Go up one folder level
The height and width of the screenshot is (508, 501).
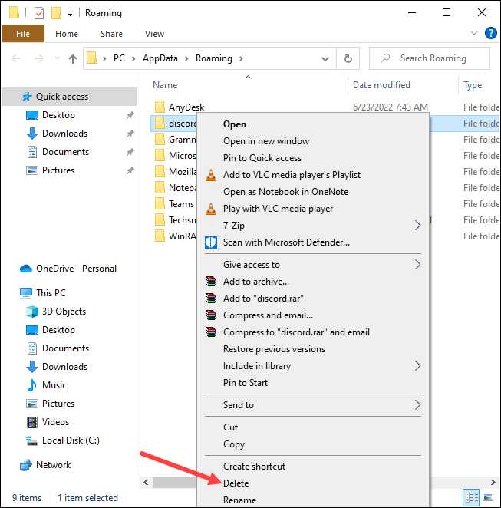pyautogui.click(x=73, y=58)
